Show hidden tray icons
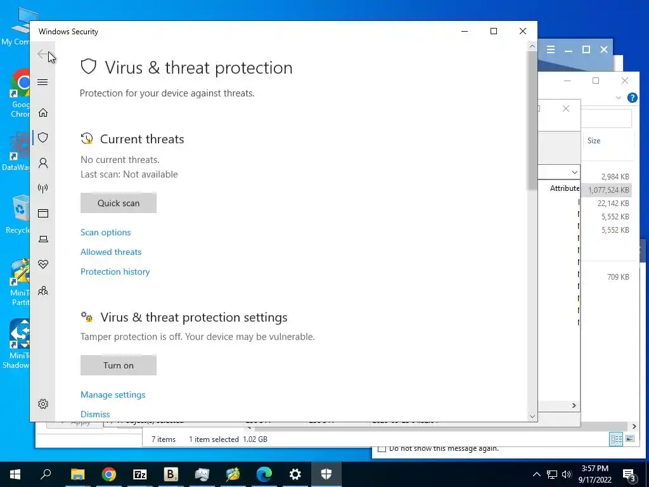Viewport: 649px width, 487px height. point(536,474)
